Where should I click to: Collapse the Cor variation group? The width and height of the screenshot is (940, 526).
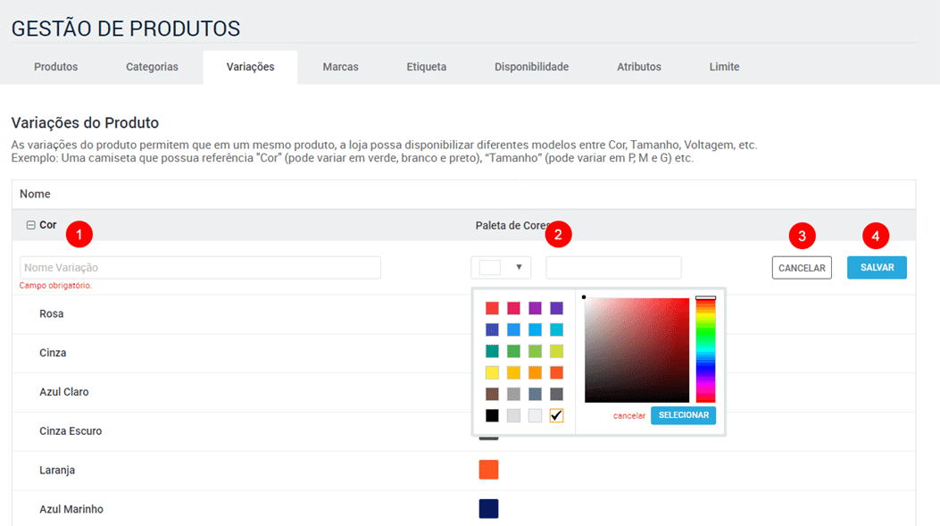[30, 225]
